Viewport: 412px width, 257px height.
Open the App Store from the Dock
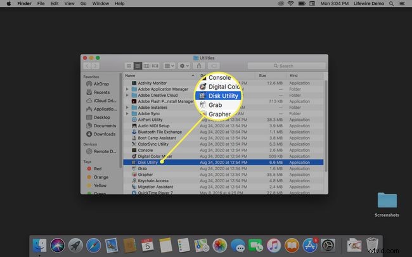[x=310, y=246]
